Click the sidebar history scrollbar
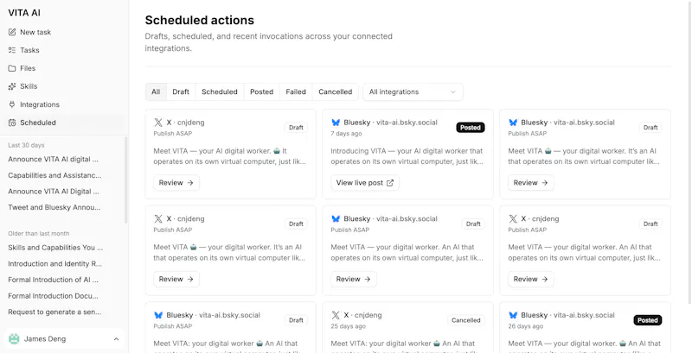The width and height of the screenshot is (692, 353). (x=125, y=180)
